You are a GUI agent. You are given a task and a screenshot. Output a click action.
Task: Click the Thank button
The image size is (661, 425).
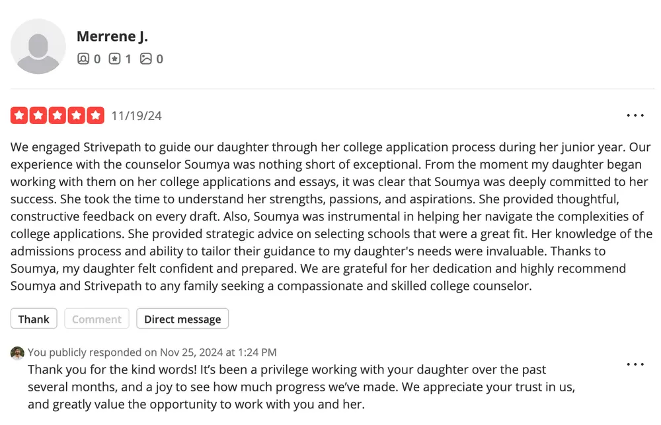coord(34,319)
